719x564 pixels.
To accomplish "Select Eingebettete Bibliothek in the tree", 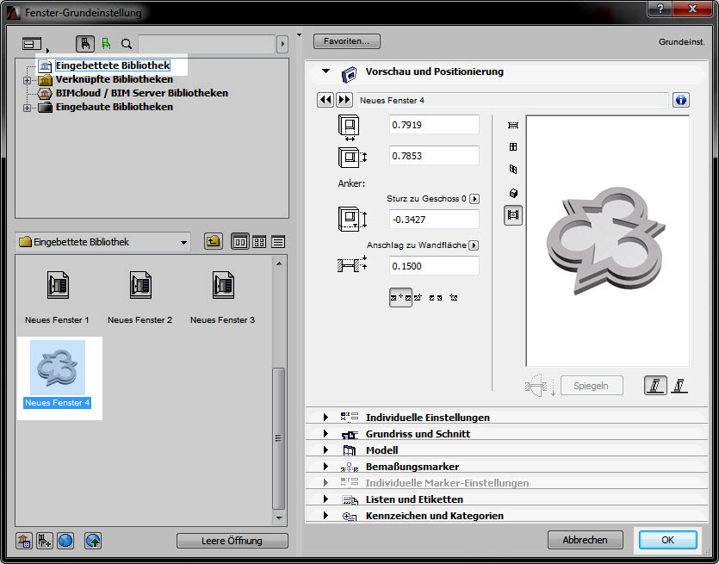I will (113, 65).
